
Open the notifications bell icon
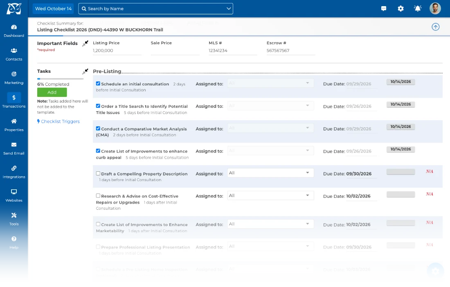point(418,9)
